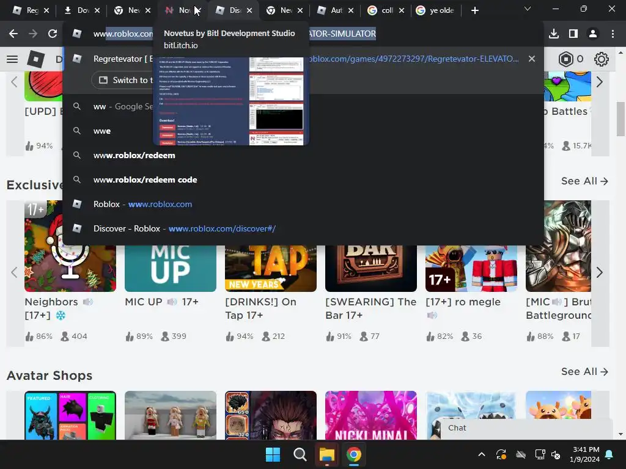Advance the 17+ games carousel right
Image resolution: width=626 pixels, height=469 pixels.
click(x=600, y=272)
